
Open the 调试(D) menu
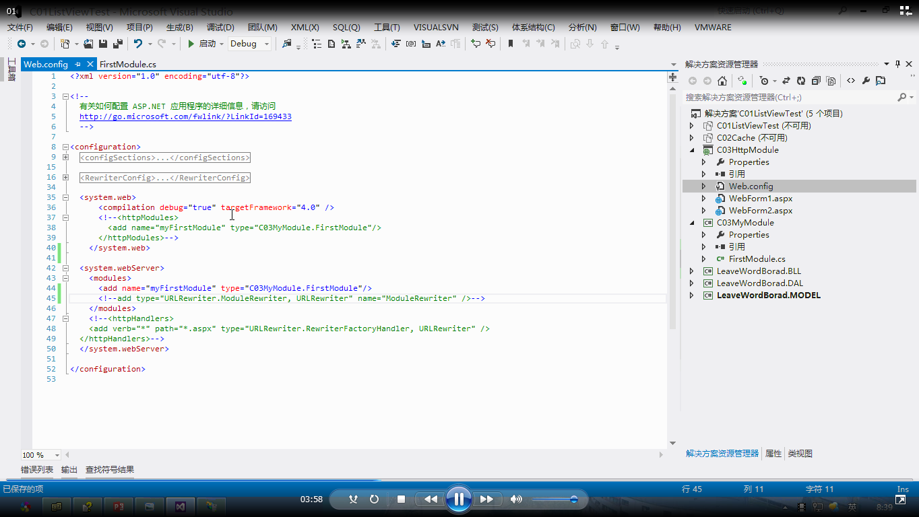[220, 28]
